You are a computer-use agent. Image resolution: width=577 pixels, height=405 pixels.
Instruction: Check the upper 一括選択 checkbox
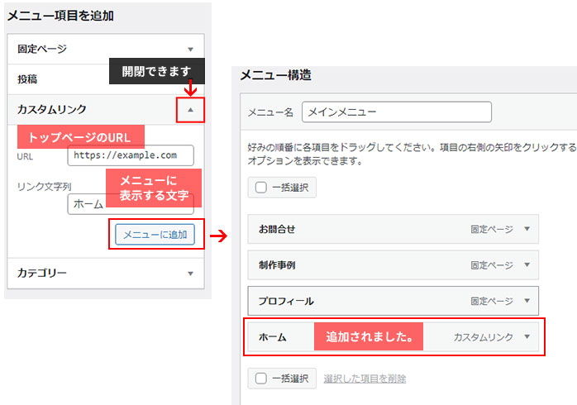click(x=261, y=188)
